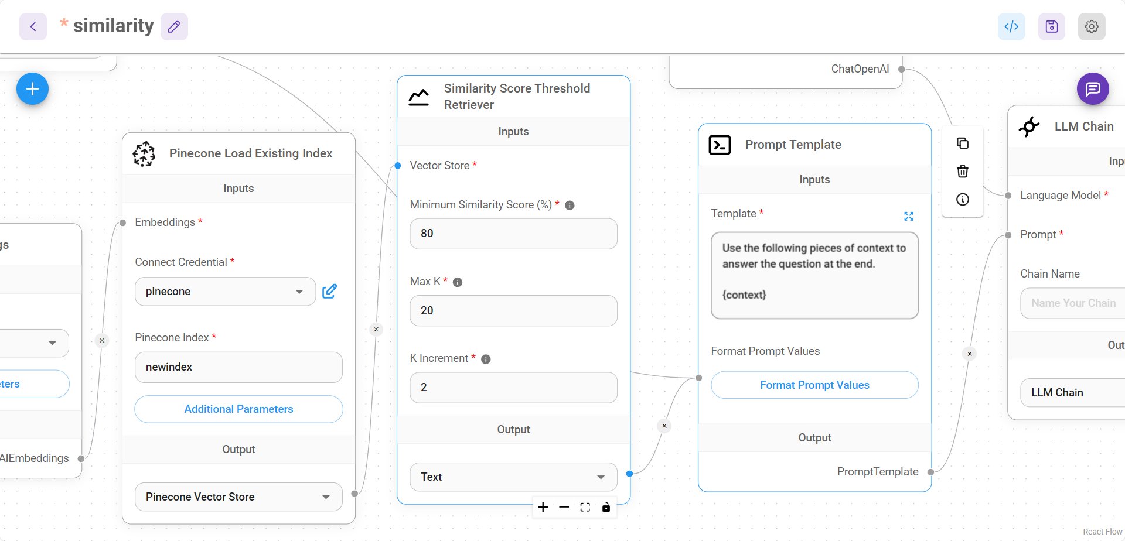
Task: Click the Pinecone Index input field
Action: point(238,367)
